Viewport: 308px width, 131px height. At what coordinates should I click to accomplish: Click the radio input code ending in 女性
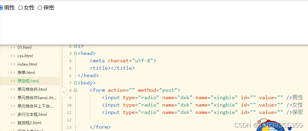pyautogui.click(x=202, y=105)
